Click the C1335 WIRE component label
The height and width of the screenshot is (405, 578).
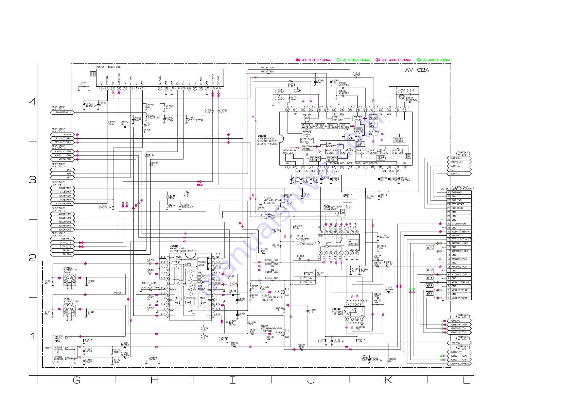coord(302,346)
